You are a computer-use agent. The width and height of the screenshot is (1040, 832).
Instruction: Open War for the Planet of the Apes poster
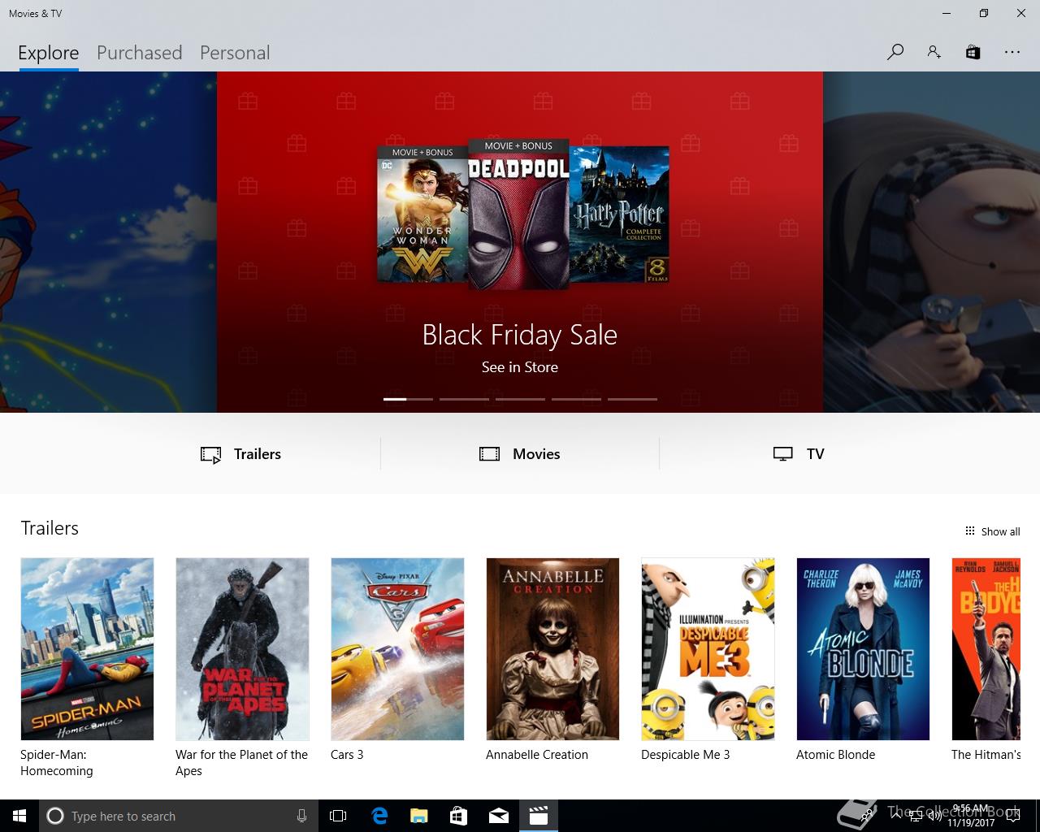click(242, 648)
